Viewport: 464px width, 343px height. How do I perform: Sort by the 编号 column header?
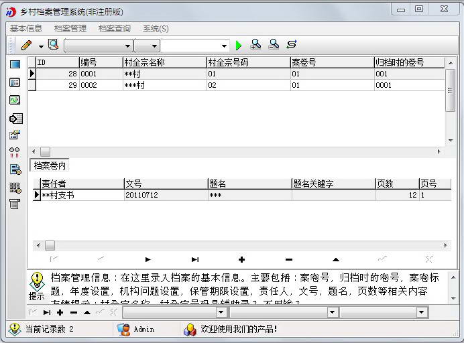tap(101, 62)
